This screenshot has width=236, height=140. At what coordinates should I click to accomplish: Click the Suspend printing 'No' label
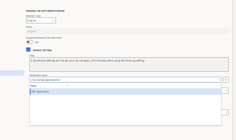pyautogui.click(x=37, y=42)
